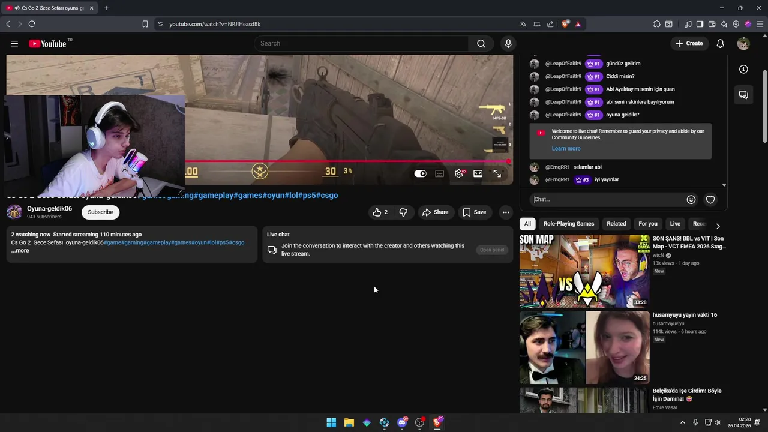
Task: Open File Explorer from the taskbar
Action: pos(349,422)
